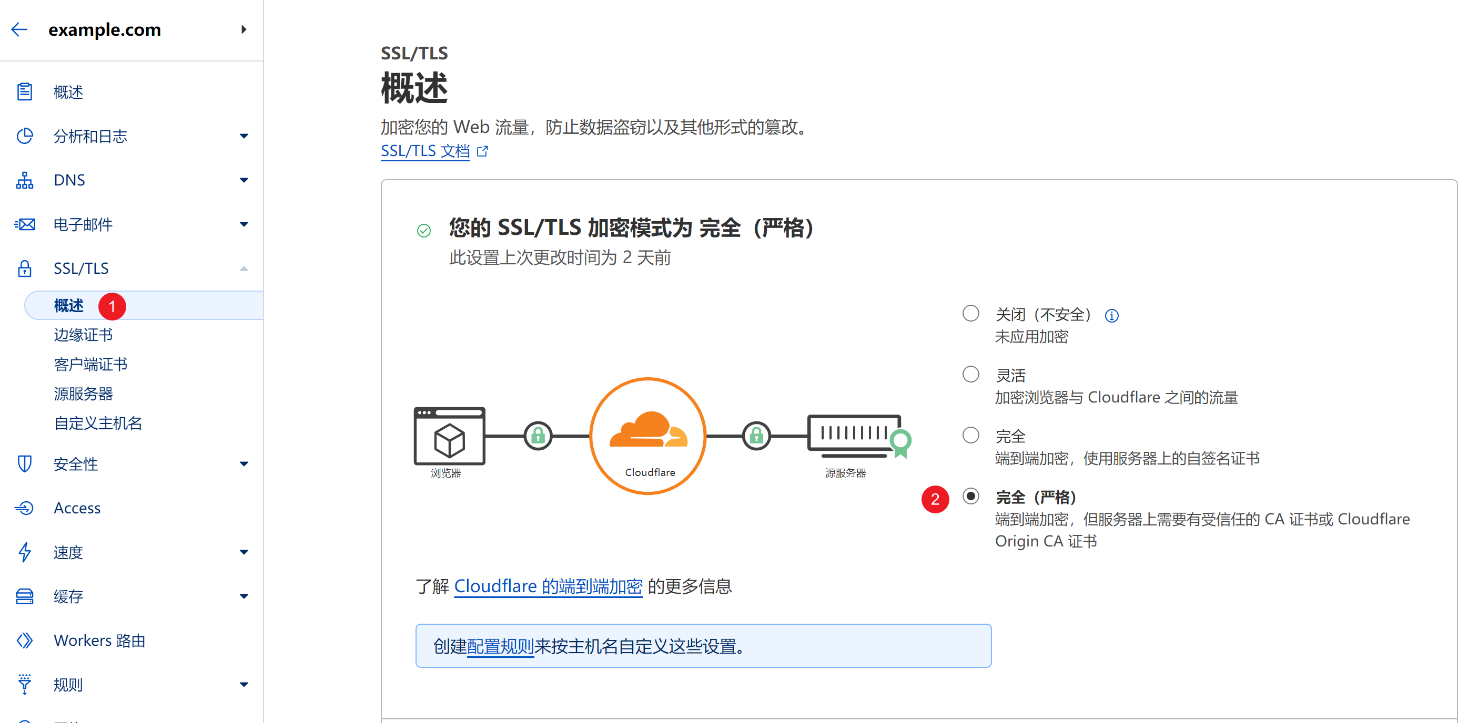Expand the 电子邮件 section arrow
The height and width of the screenshot is (723, 1458).
point(244,224)
